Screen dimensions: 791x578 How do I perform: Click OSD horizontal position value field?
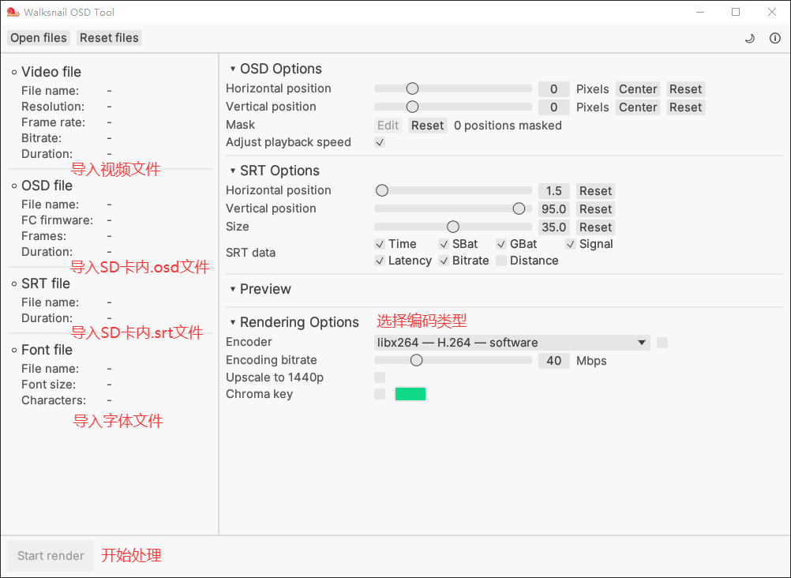point(554,89)
